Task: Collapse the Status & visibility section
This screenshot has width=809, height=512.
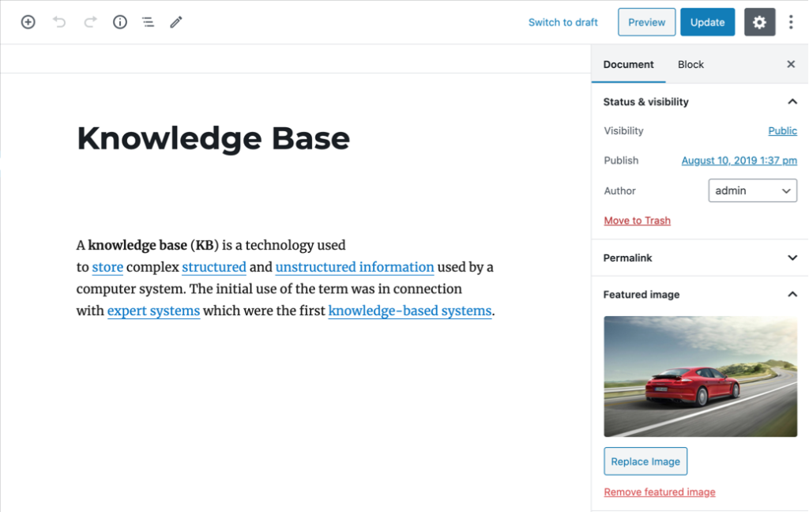Action: pyautogui.click(x=792, y=102)
